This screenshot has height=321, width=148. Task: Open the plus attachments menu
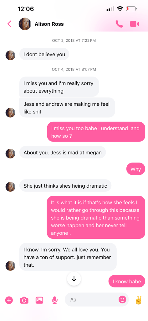(9, 300)
